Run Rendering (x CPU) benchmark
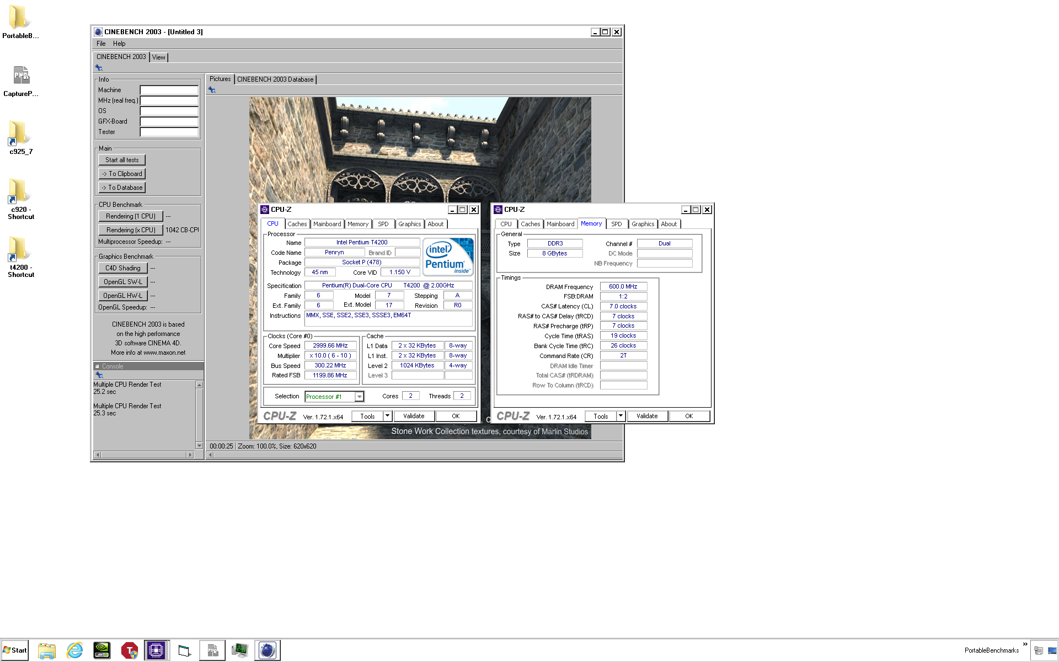This screenshot has width=1059, height=662. point(131,230)
